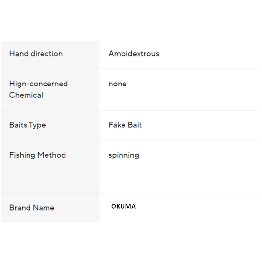
Task: Click the word 'Chemical' in second row
Action: click(26, 95)
